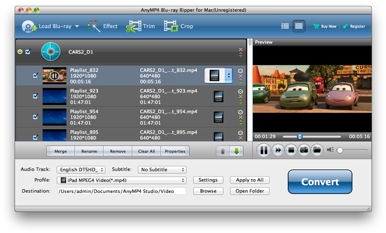
Task: Click the Settings button
Action: pyautogui.click(x=208, y=180)
